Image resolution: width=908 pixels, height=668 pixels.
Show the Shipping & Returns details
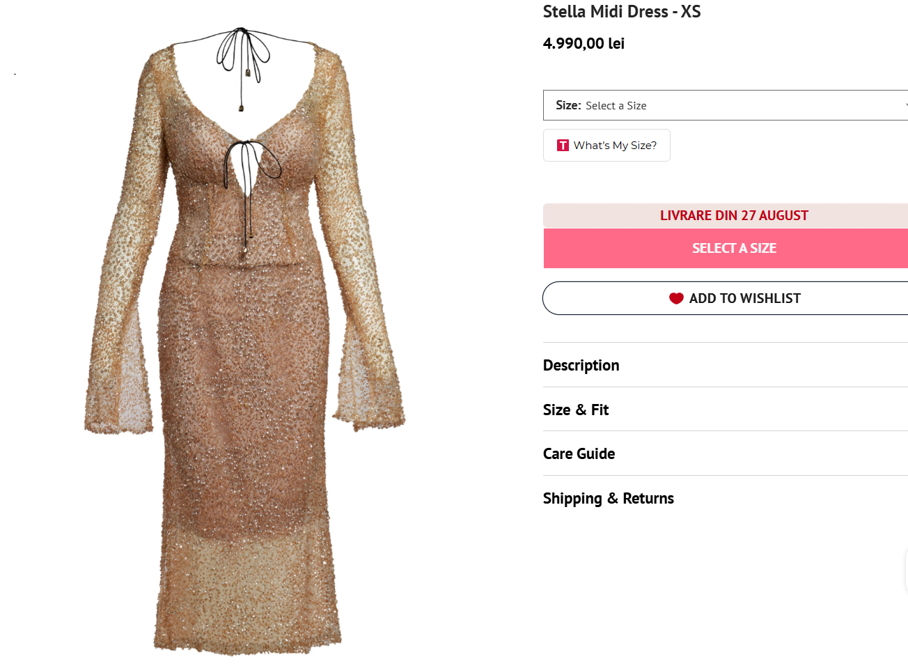pyautogui.click(x=609, y=498)
